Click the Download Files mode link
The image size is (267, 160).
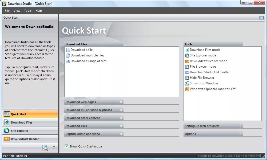[205, 50]
